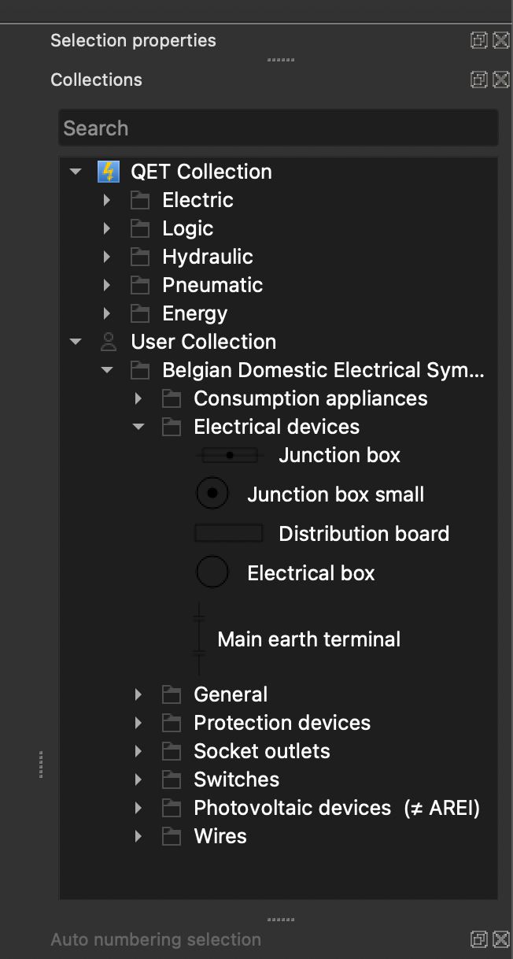Viewport: 513px width, 959px height.
Task: Click the Electrical box circle symbol
Action: 212,572
